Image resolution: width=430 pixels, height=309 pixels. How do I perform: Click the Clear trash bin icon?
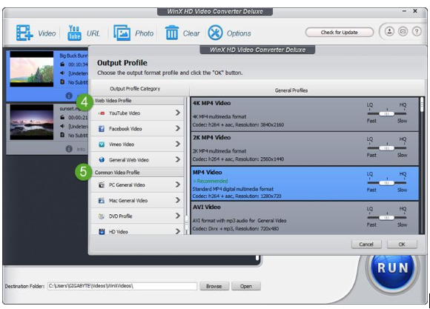172,33
